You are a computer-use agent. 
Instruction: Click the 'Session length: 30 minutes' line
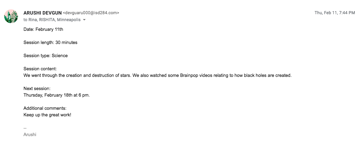coord(50,43)
